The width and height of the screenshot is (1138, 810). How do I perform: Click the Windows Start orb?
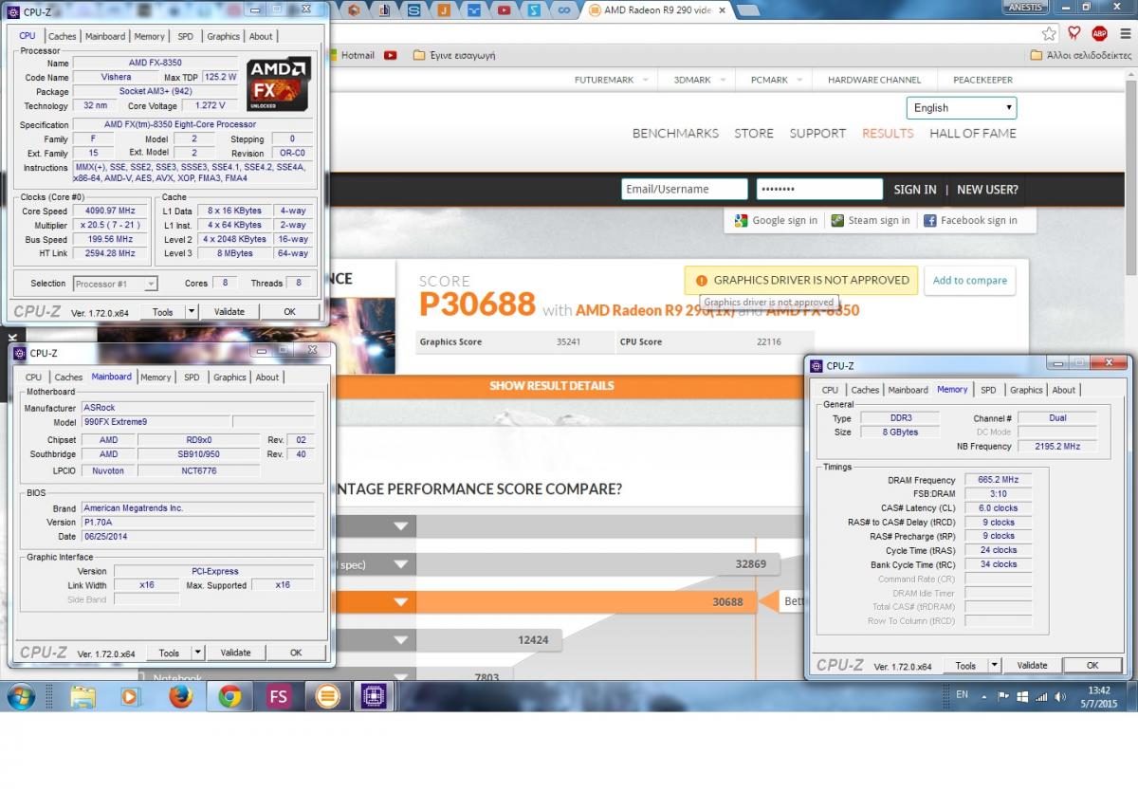point(20,697)
